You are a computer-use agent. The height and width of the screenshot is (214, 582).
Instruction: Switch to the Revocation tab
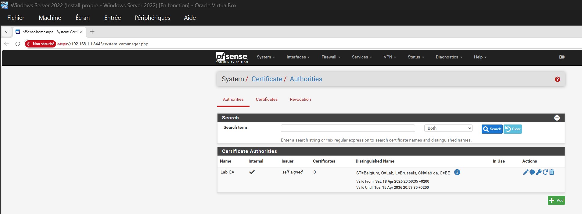(x=300, y=100)
